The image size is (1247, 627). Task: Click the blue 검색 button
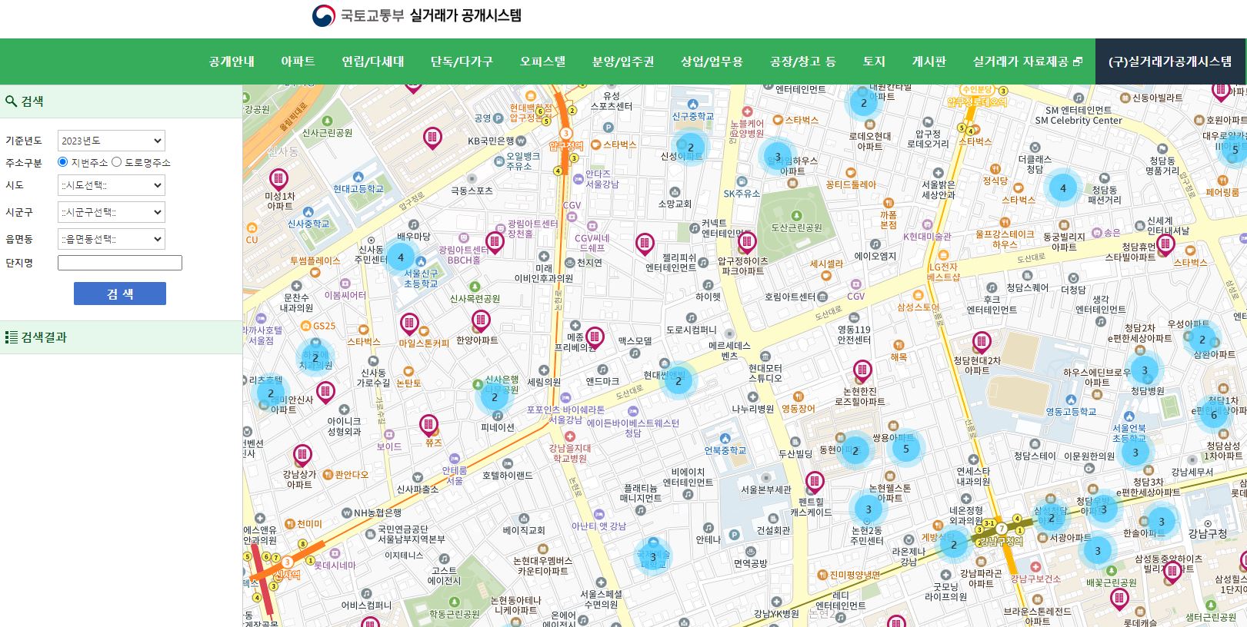point(120,294)
